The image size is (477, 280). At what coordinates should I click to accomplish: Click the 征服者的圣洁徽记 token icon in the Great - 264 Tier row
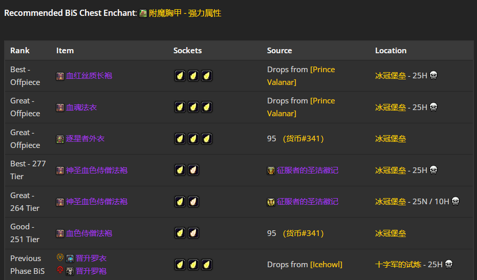tap(271, 202)
